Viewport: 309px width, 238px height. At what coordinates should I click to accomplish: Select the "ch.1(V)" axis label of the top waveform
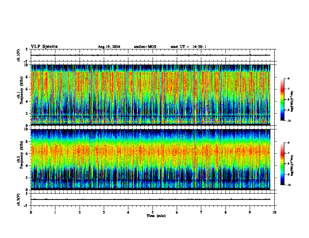pos(19,55)
